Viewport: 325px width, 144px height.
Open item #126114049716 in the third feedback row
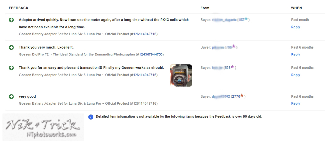145,75
